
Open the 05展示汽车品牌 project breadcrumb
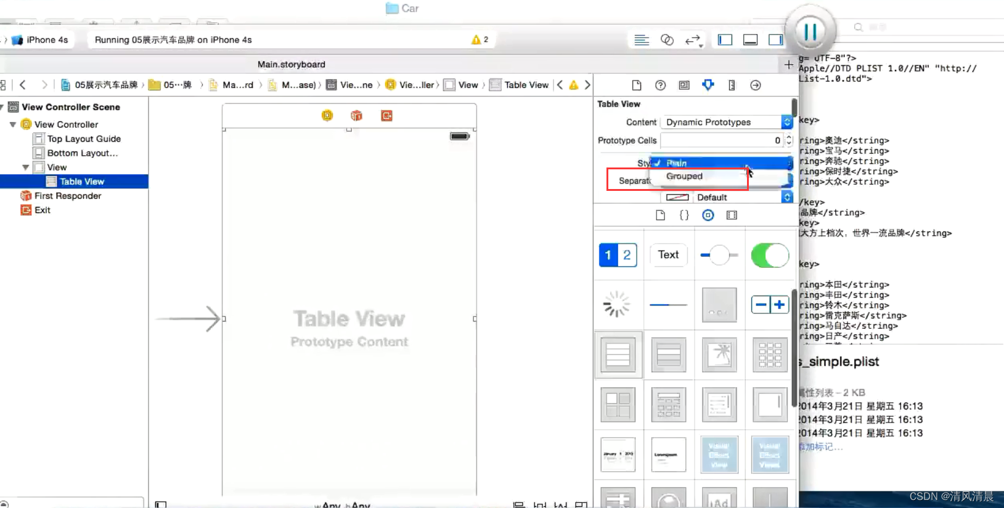click(99, 85)
